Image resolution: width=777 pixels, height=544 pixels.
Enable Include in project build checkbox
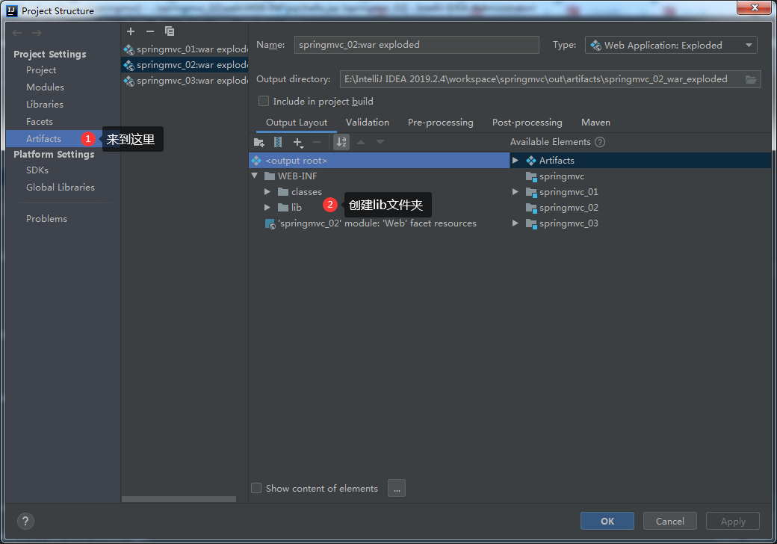pos(264,101)
